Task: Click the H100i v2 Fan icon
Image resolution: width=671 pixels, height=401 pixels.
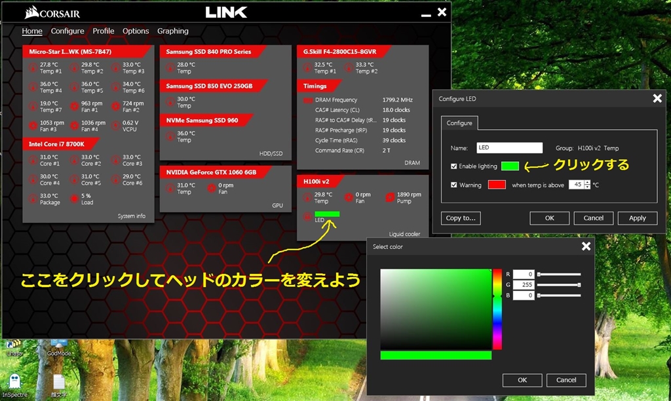Action: pyautogui.click(x=349, y=197)
